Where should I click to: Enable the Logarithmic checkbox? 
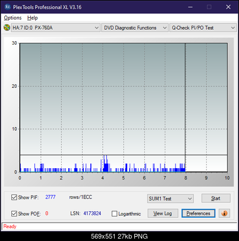point(115,214)
